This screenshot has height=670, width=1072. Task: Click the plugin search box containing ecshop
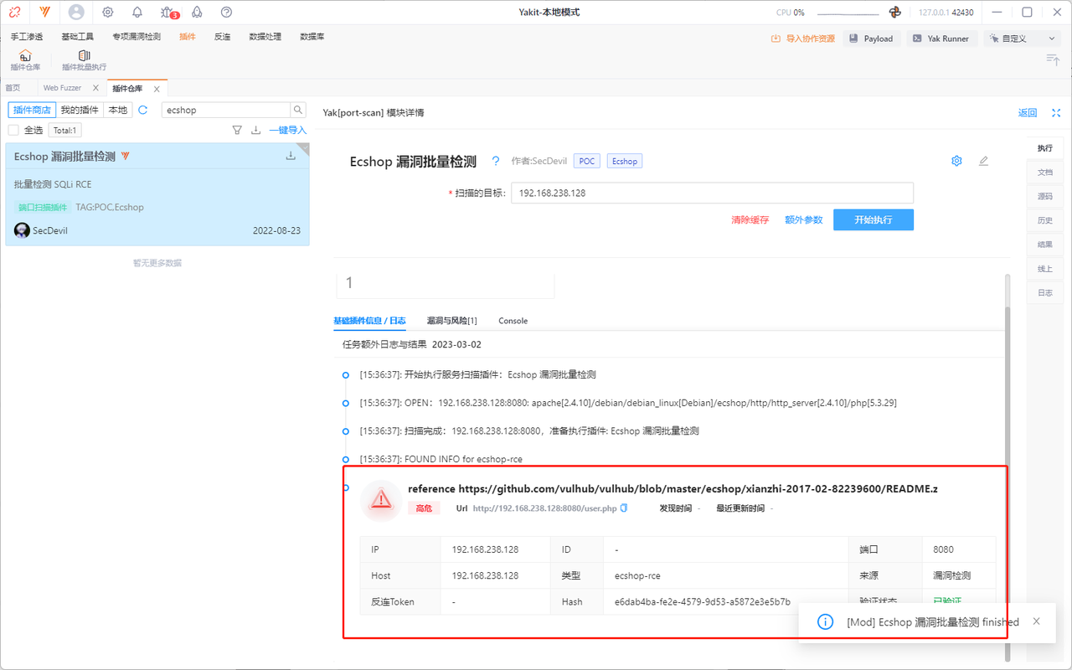(226, 110)
